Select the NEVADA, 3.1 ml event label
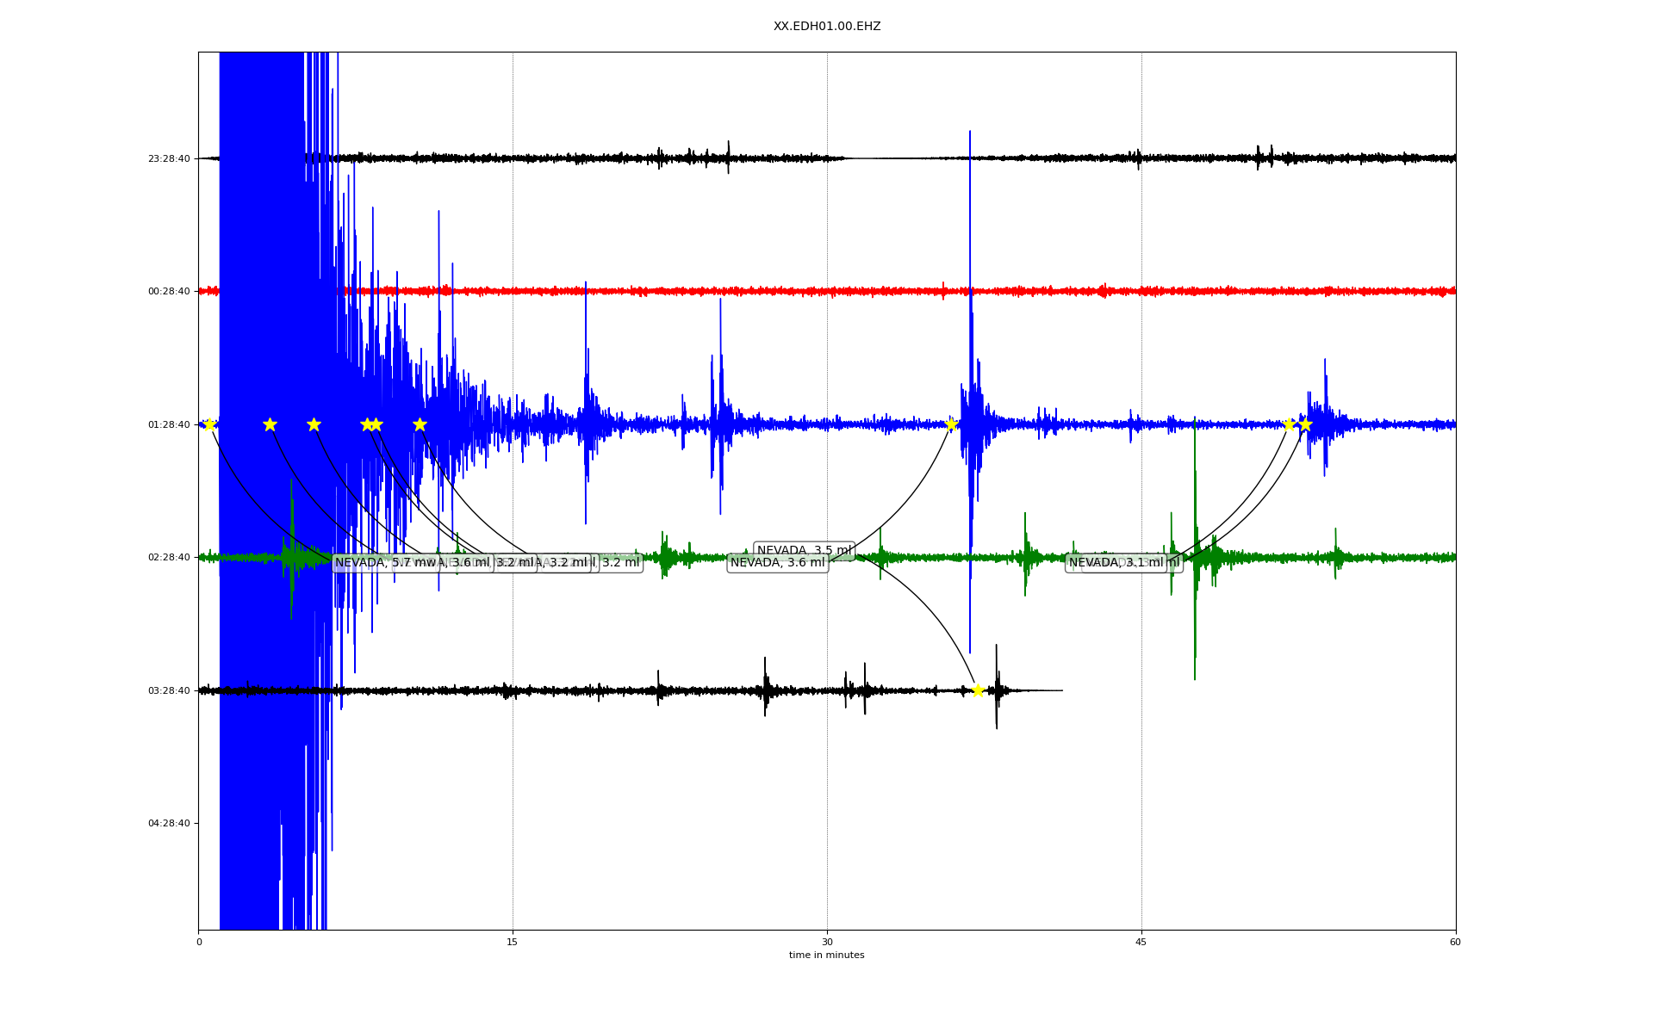The image size is (1654, 1033). [x=1116, y=563]
